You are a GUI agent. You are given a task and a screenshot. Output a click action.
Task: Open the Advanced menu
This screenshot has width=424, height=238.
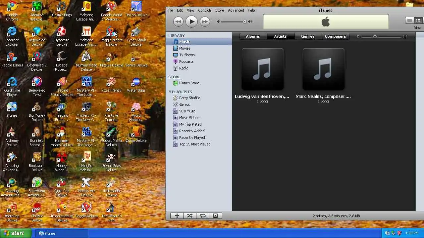pos(236,10)
